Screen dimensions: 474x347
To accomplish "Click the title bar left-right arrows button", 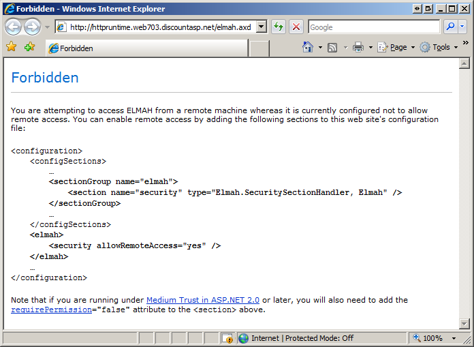I will (417, 9).
